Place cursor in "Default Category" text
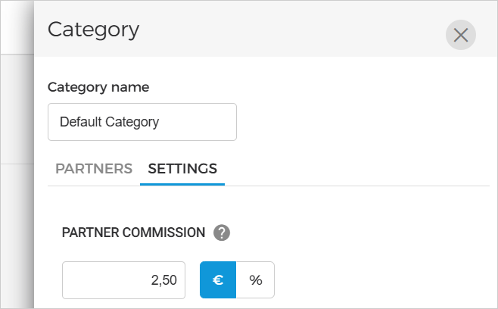The width and height of the screenshot is (498, 309). pyautogui.click(x=109, y=122)
